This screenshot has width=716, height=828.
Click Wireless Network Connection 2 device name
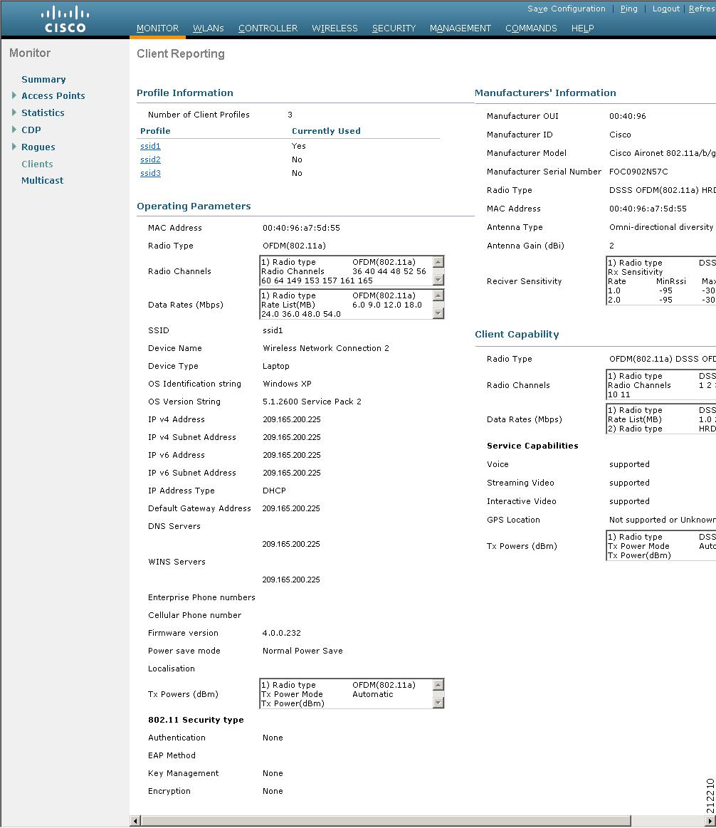tap(326, 348)
